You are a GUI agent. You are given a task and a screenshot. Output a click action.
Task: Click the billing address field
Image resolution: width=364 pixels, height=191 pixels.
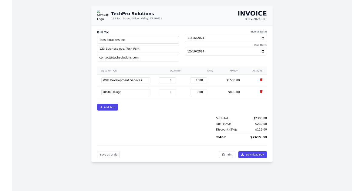[x=138, y=49]
